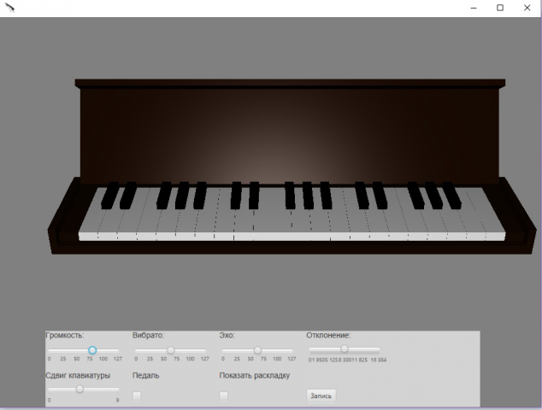Click the Вибрато: label
This screenshot has width=542, height=410.
pos(148,336)
